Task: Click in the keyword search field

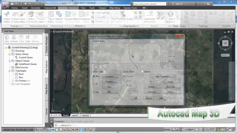Action: 150,4
